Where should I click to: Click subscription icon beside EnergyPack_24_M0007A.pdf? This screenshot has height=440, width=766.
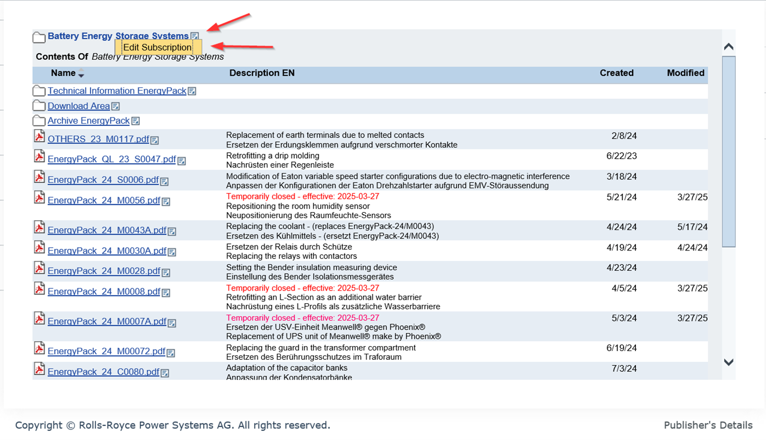click(172, 323)
